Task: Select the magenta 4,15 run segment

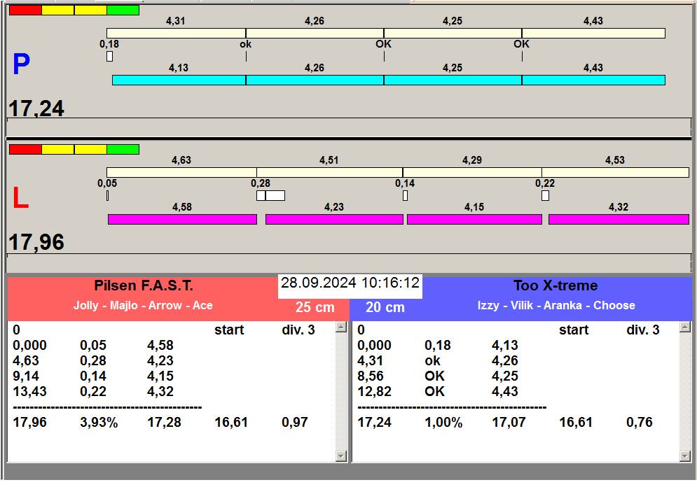Action: (x=474, y=220)
